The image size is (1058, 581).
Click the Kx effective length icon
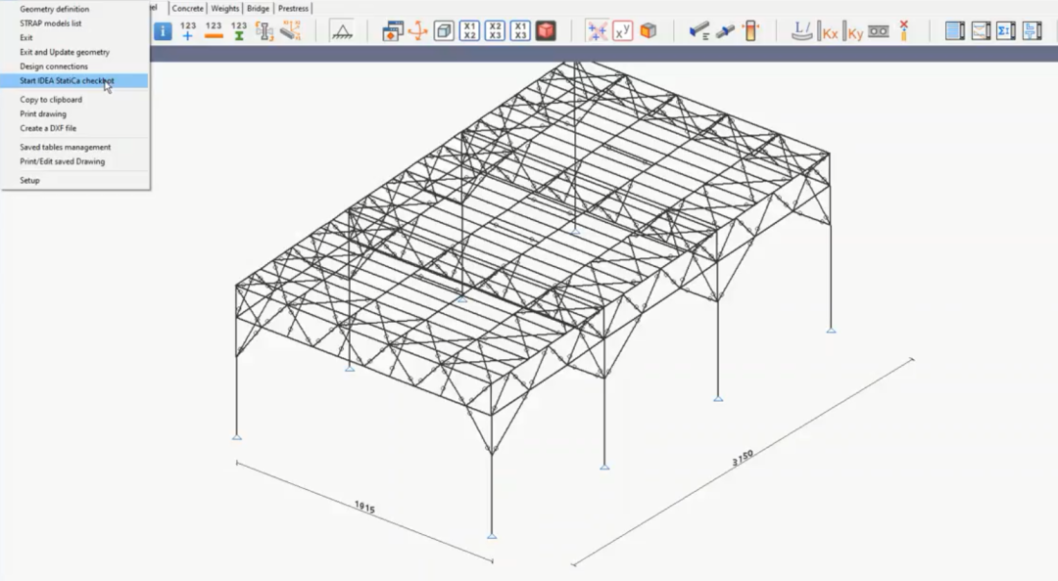tap(829, 31)
